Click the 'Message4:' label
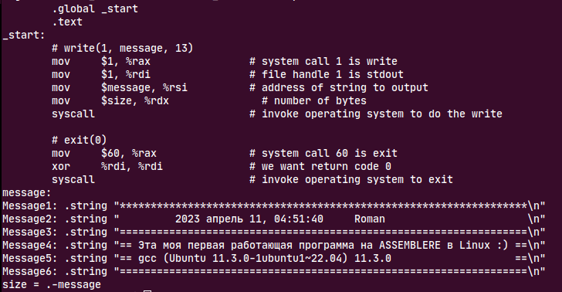This screenshot has width=562, height=292. point(30,246)
